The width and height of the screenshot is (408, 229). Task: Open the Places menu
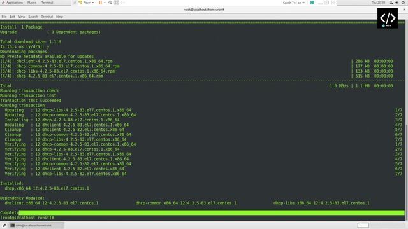coord(32,3)
